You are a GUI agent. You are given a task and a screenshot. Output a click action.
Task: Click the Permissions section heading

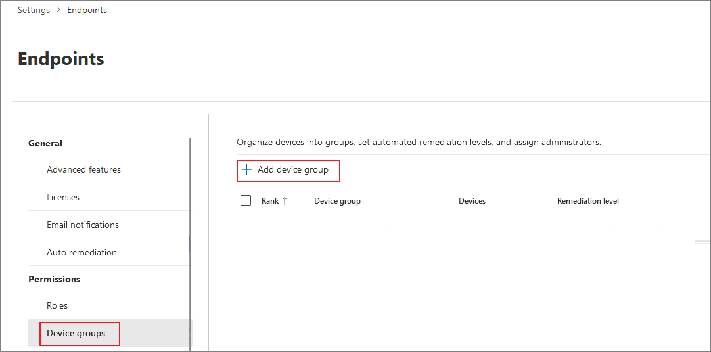pyautogui.click(x=55, y=279)
